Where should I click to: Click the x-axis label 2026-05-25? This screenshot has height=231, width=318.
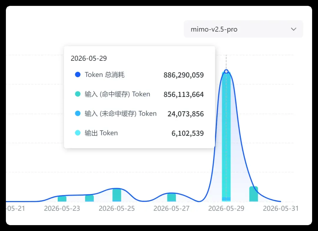(117, 208)
